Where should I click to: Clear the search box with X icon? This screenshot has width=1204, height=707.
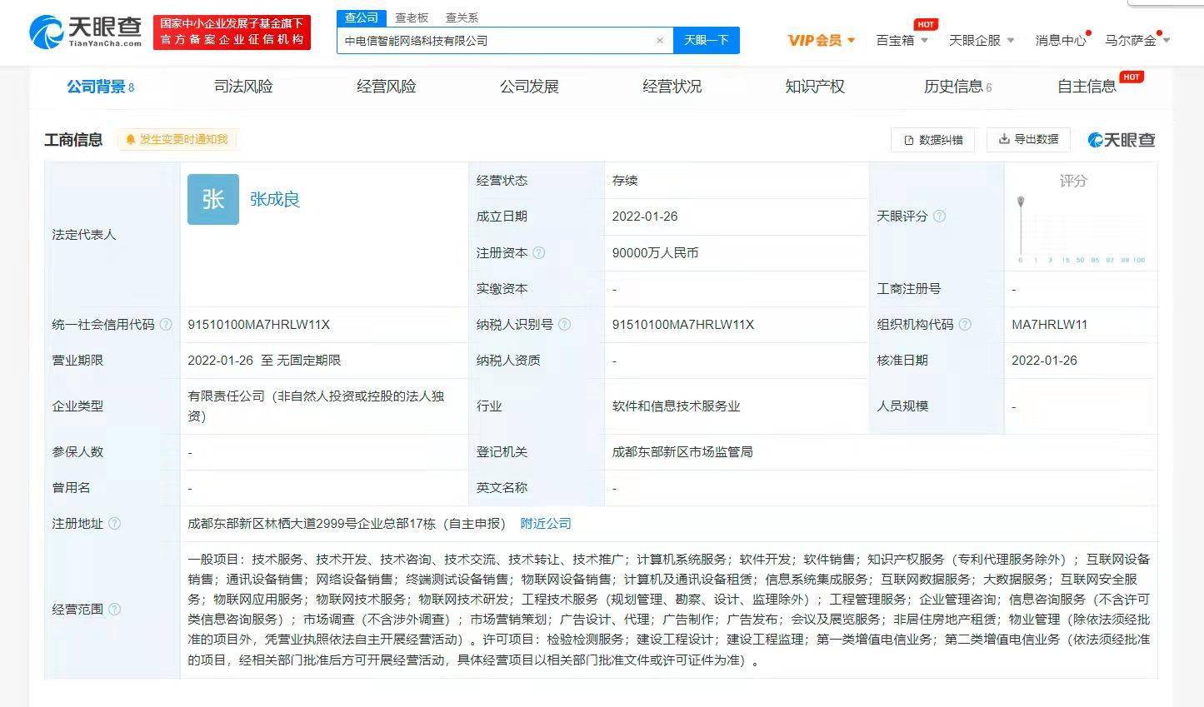pos(660,40)
